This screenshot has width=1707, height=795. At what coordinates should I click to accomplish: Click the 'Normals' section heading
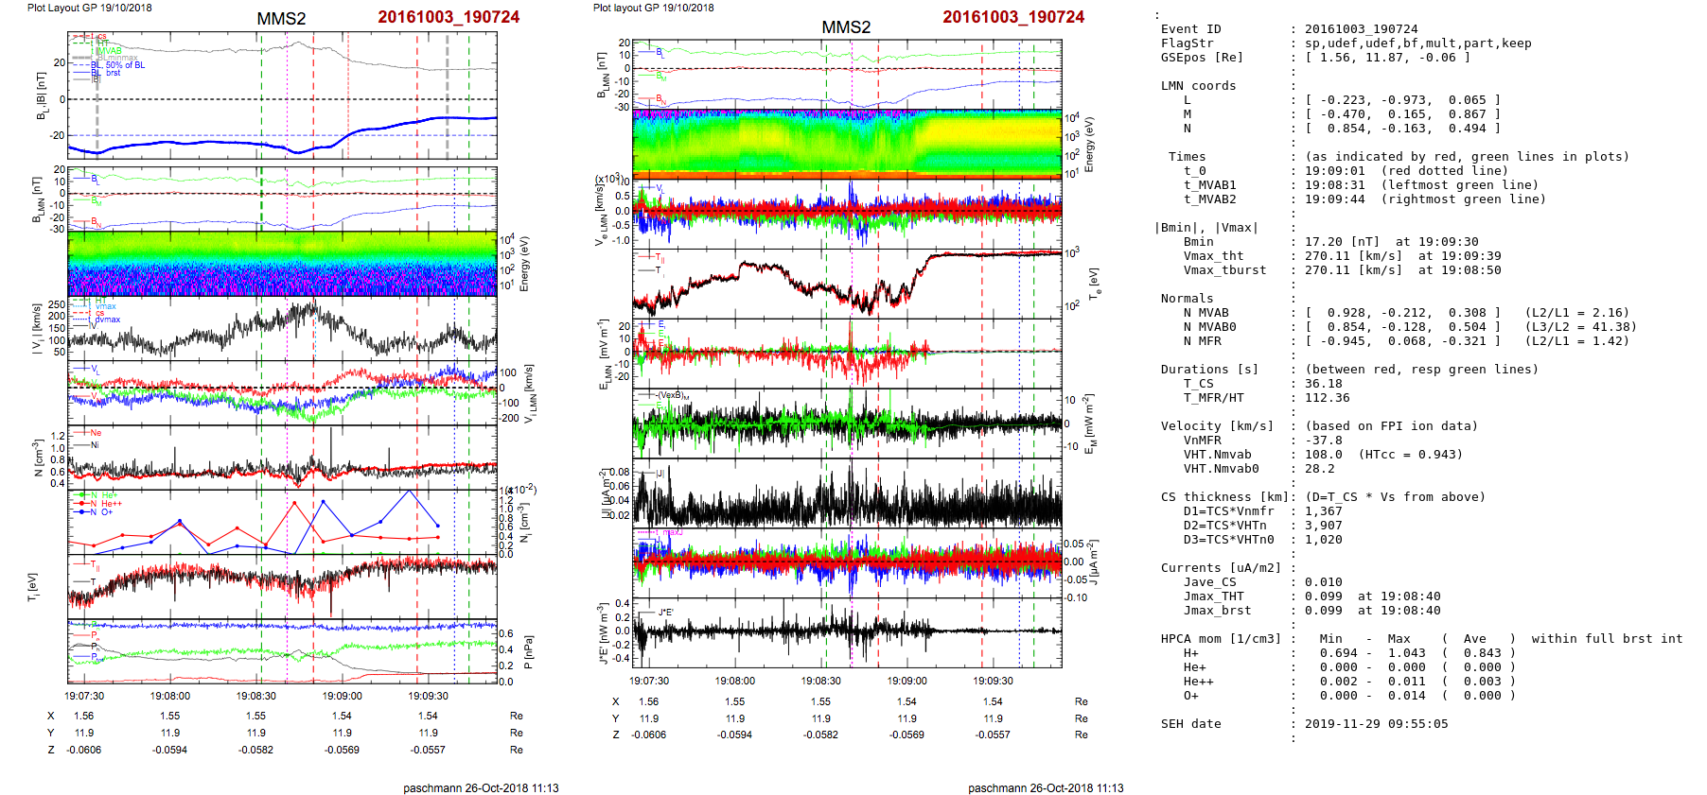pos(1188,299)
